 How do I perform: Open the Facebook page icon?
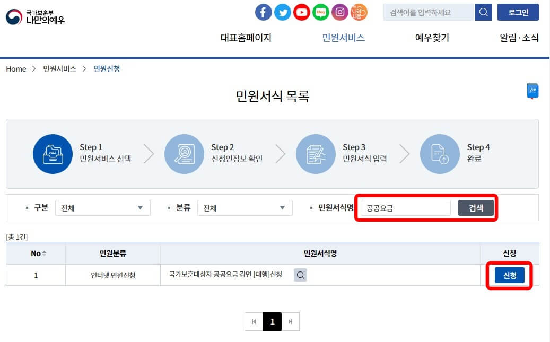click(264, 12)
